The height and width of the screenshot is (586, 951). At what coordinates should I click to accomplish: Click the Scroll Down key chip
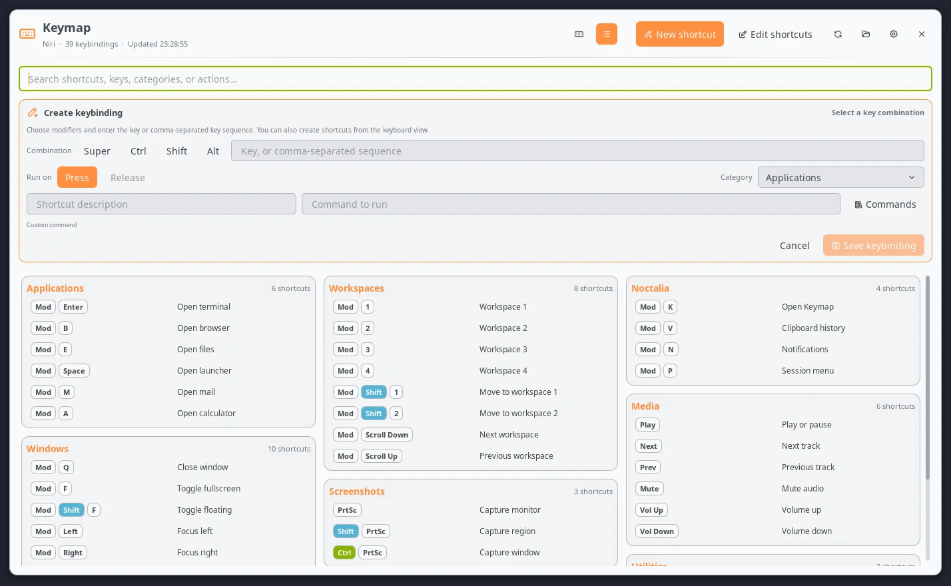(387, 435)
